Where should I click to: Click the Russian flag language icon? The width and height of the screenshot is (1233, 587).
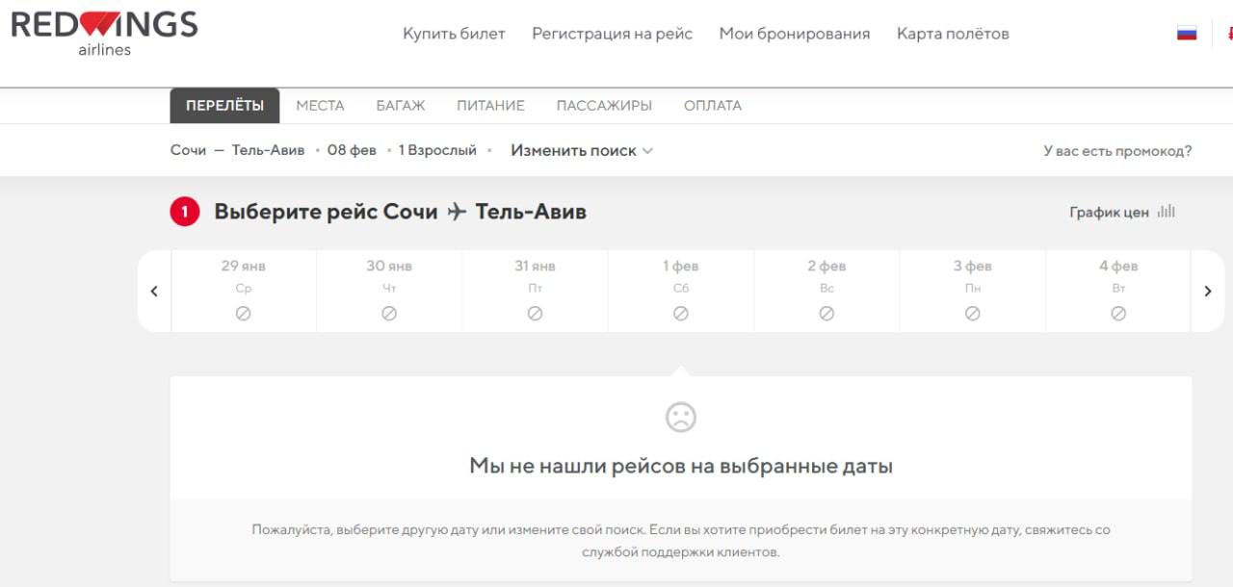tap(1186, 34)
